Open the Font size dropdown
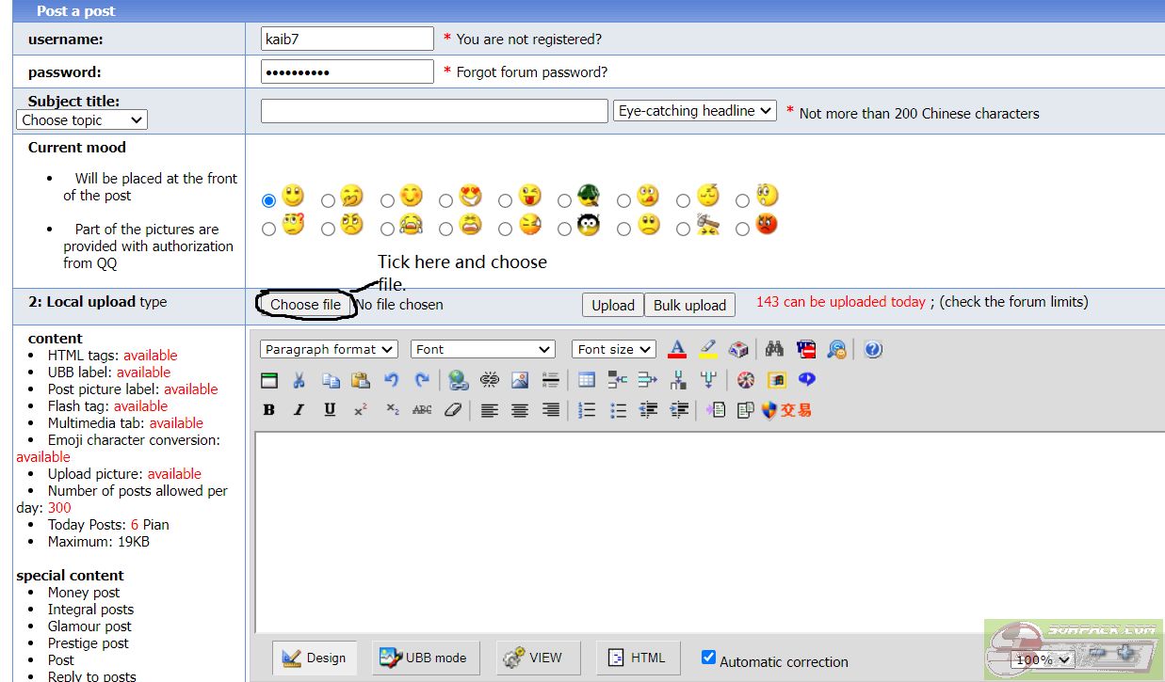 click(x=613, y=350)
